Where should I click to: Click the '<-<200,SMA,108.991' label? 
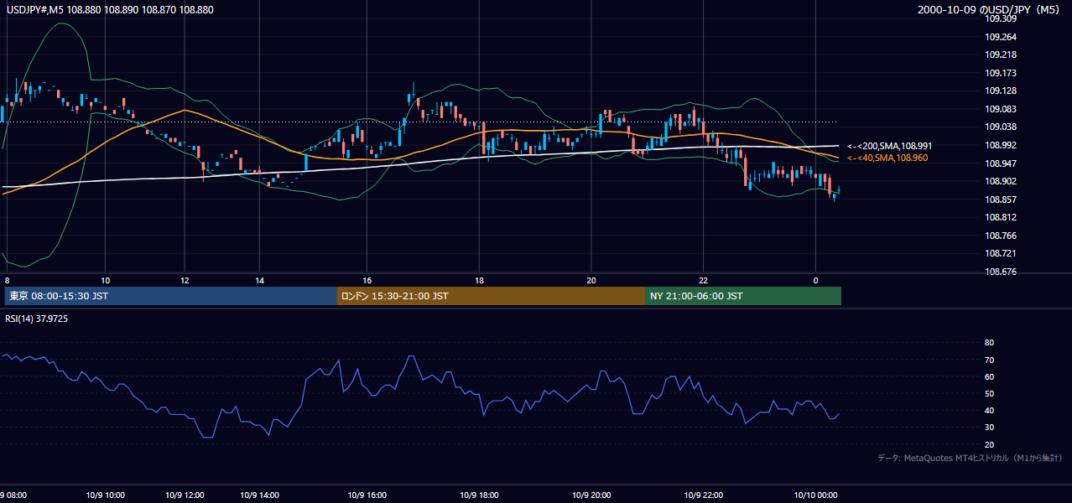[889, 146]
